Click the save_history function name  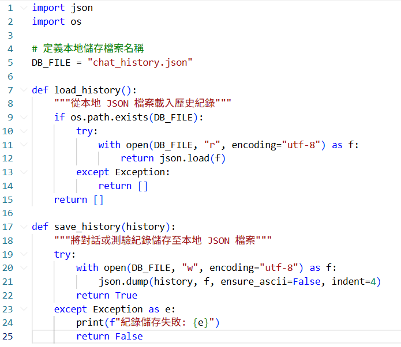pos(88,227)
